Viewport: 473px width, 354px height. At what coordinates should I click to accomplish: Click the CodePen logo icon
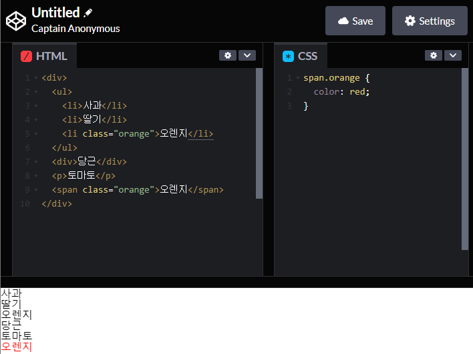[x=16, y=21]
